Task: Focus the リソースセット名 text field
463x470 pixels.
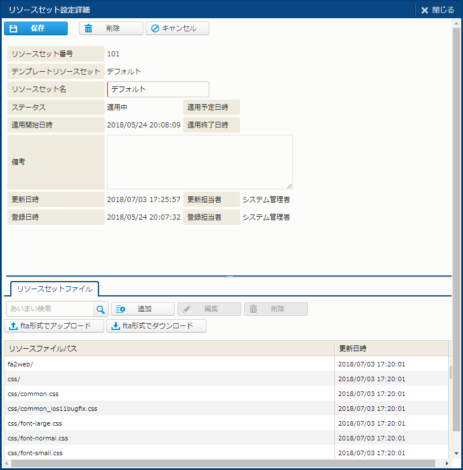Action: (158, 89)
